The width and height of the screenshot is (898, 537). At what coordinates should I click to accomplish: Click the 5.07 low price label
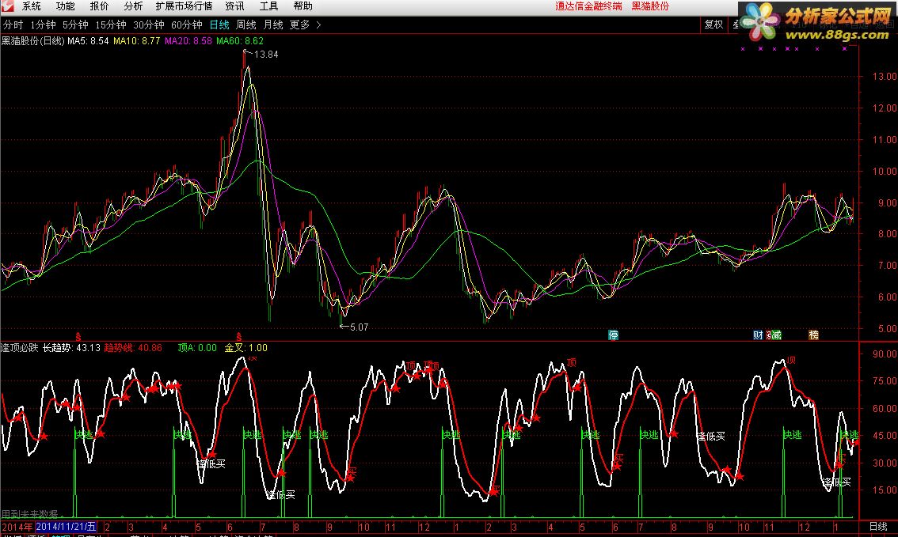[x=359, y=327]
